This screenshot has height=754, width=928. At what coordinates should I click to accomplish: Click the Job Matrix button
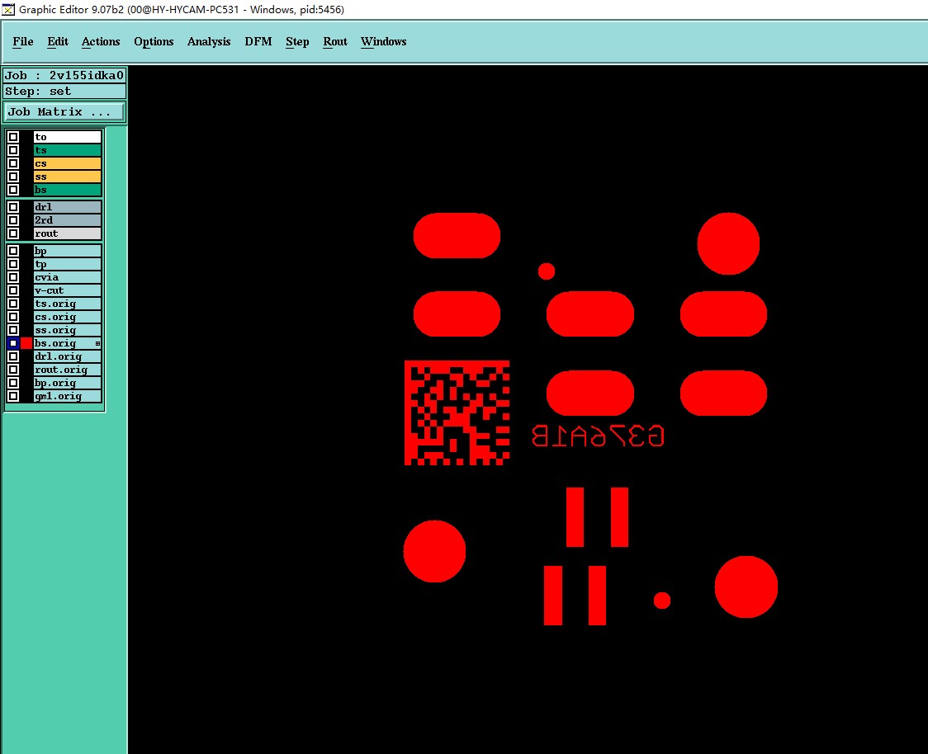click(64, 111)
